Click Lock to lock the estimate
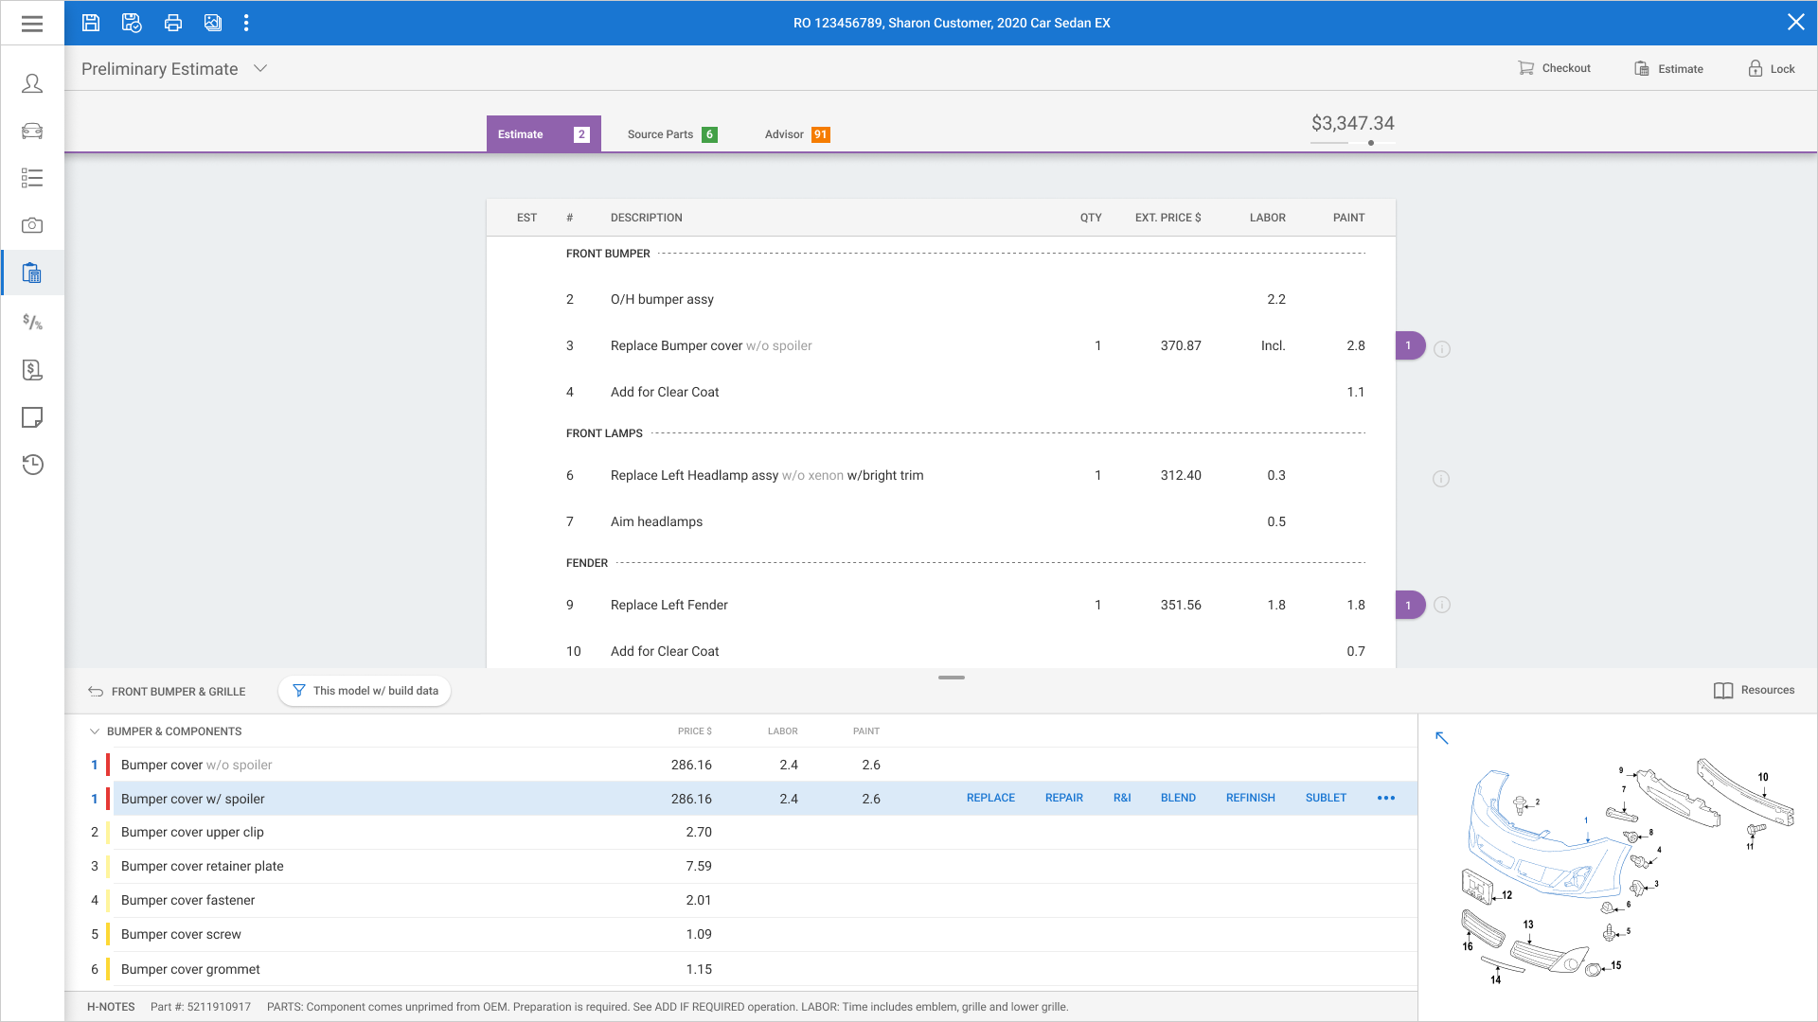Viewport: 1818px width, 1022px height. 1771,68
